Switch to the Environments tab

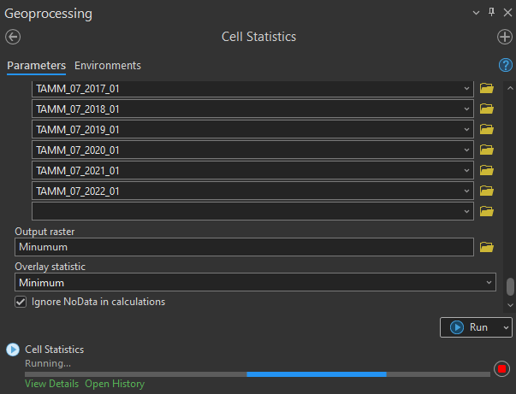point(108,66)
